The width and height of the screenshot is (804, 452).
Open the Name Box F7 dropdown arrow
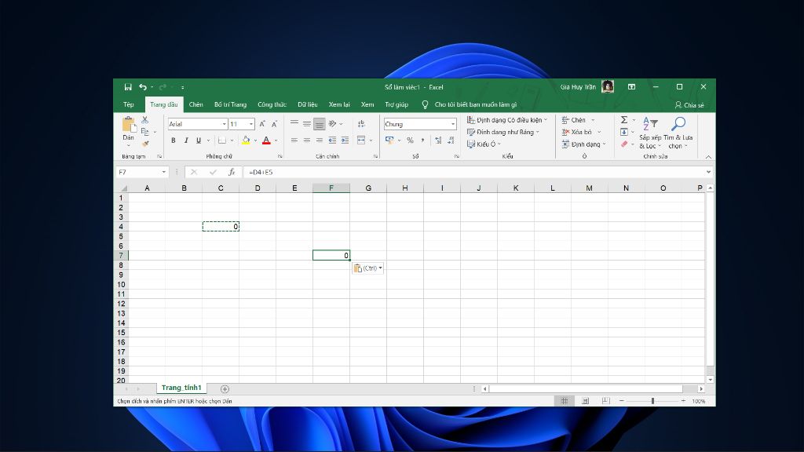coord(163,172)
